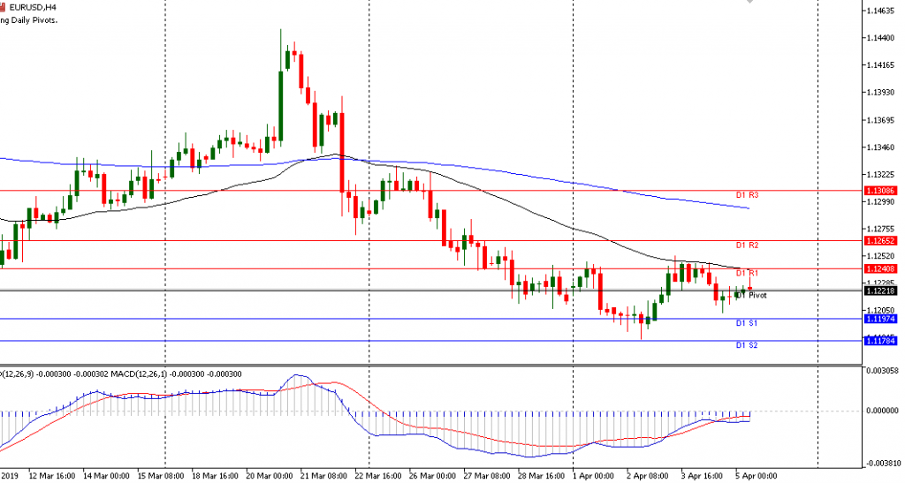Viewport: 905px width, 483px height.
Task: Click the 1.14165 price scale value
Action: 881,65
